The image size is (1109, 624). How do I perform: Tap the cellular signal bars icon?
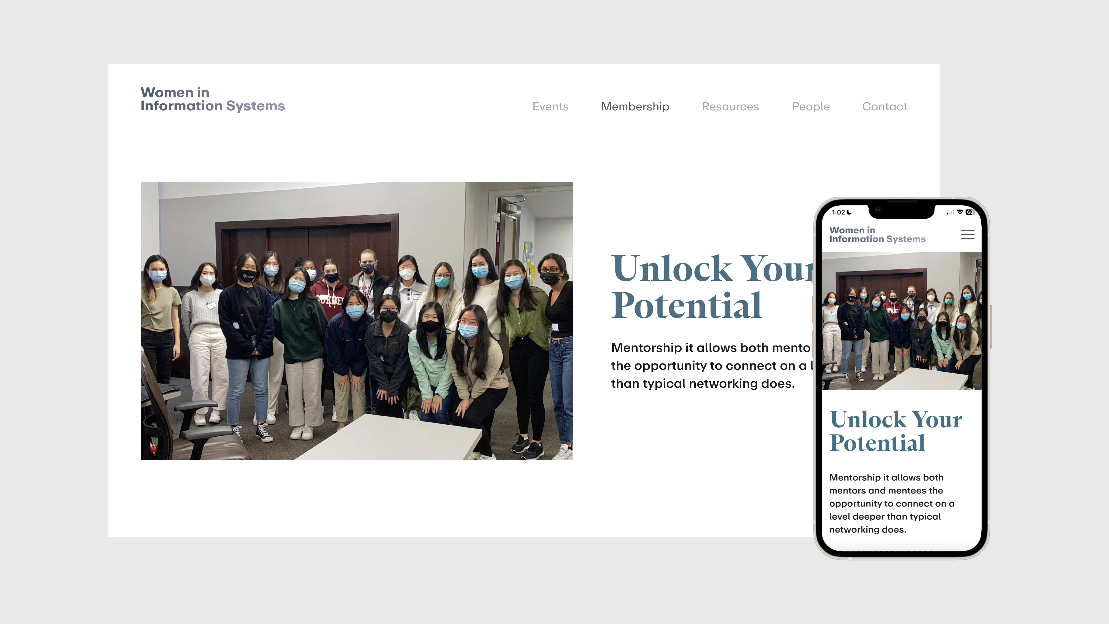pos(950,212)
